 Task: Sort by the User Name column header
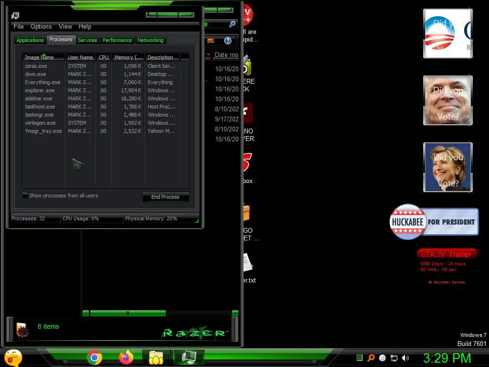(80, 57)
